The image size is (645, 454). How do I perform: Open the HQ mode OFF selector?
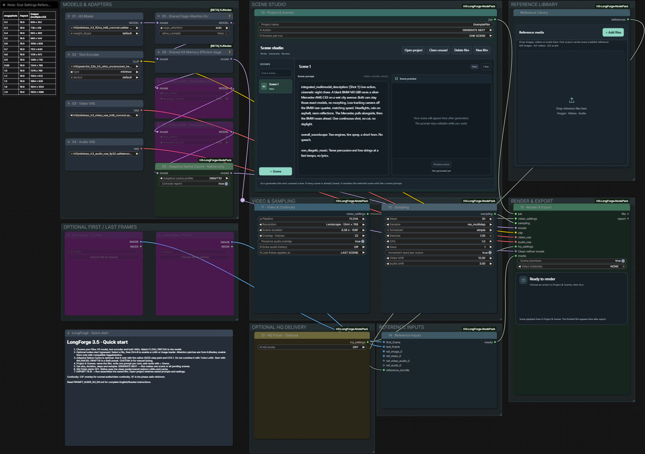tap(312, 347)
